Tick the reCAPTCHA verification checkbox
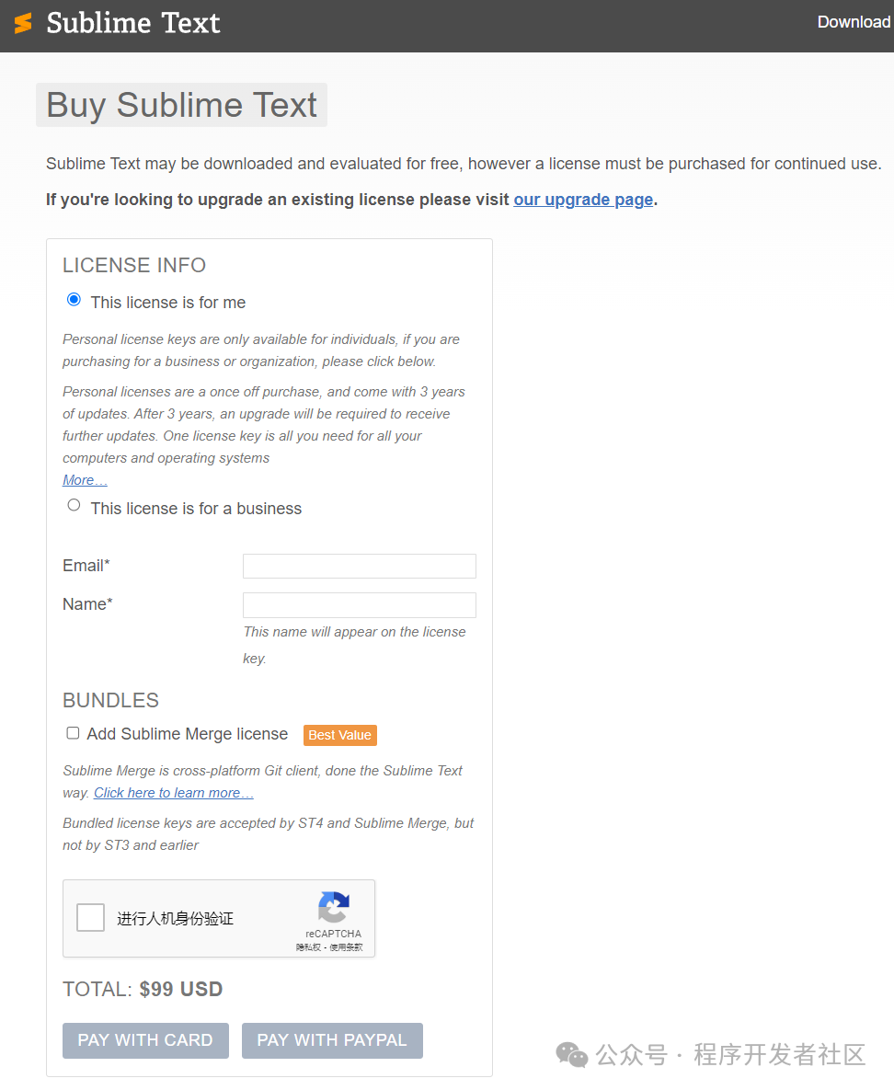 [x=90, y=918]
